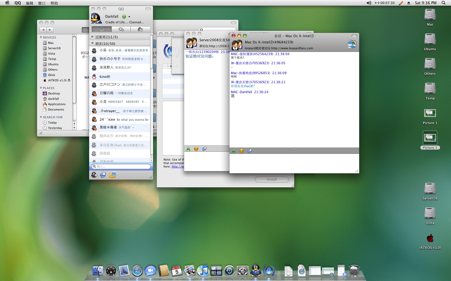The height and width of the screenshot is (281, 451).
Task: Open the 编辑 menu
Action: [x=30, y=3]
